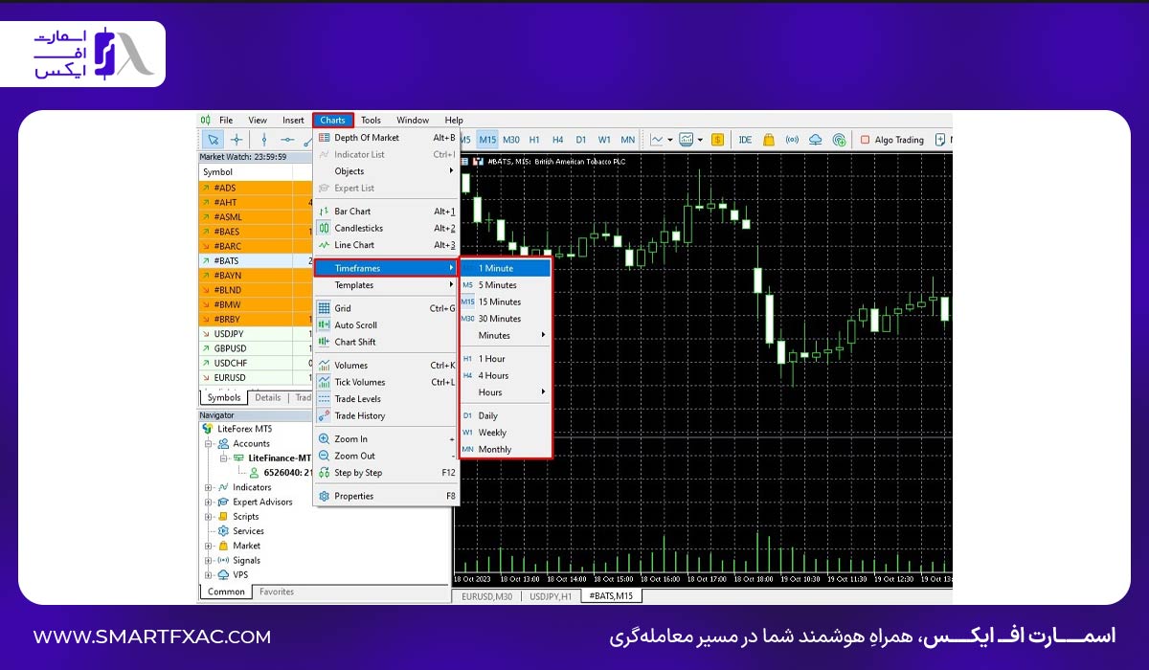1149x670 pixels.
Task: Toggle Auto Scroll in the Charts menu
Action: coord(386,325)
